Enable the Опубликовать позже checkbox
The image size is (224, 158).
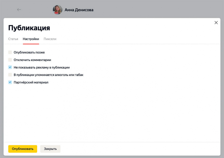pos(10,52)
